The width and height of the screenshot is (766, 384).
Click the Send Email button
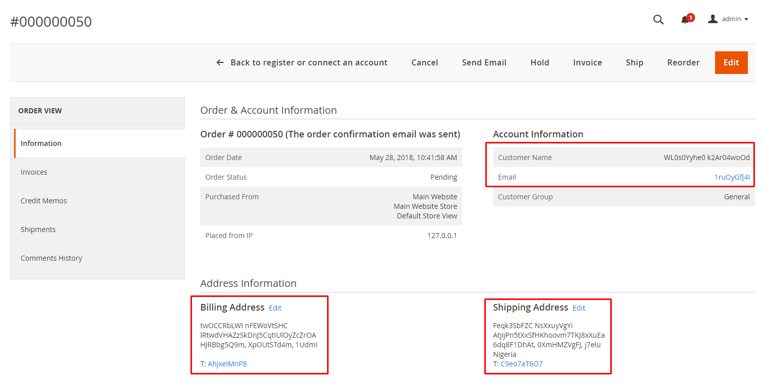point(484,62)
